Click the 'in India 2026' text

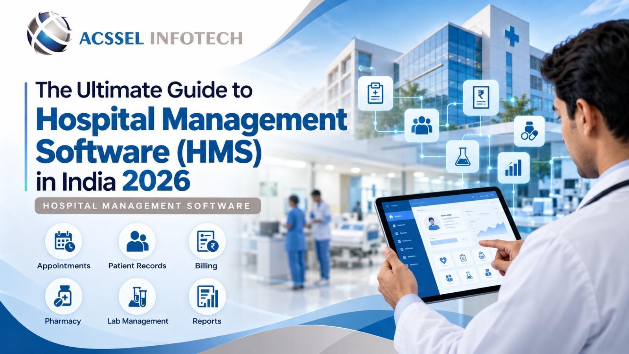113,181
